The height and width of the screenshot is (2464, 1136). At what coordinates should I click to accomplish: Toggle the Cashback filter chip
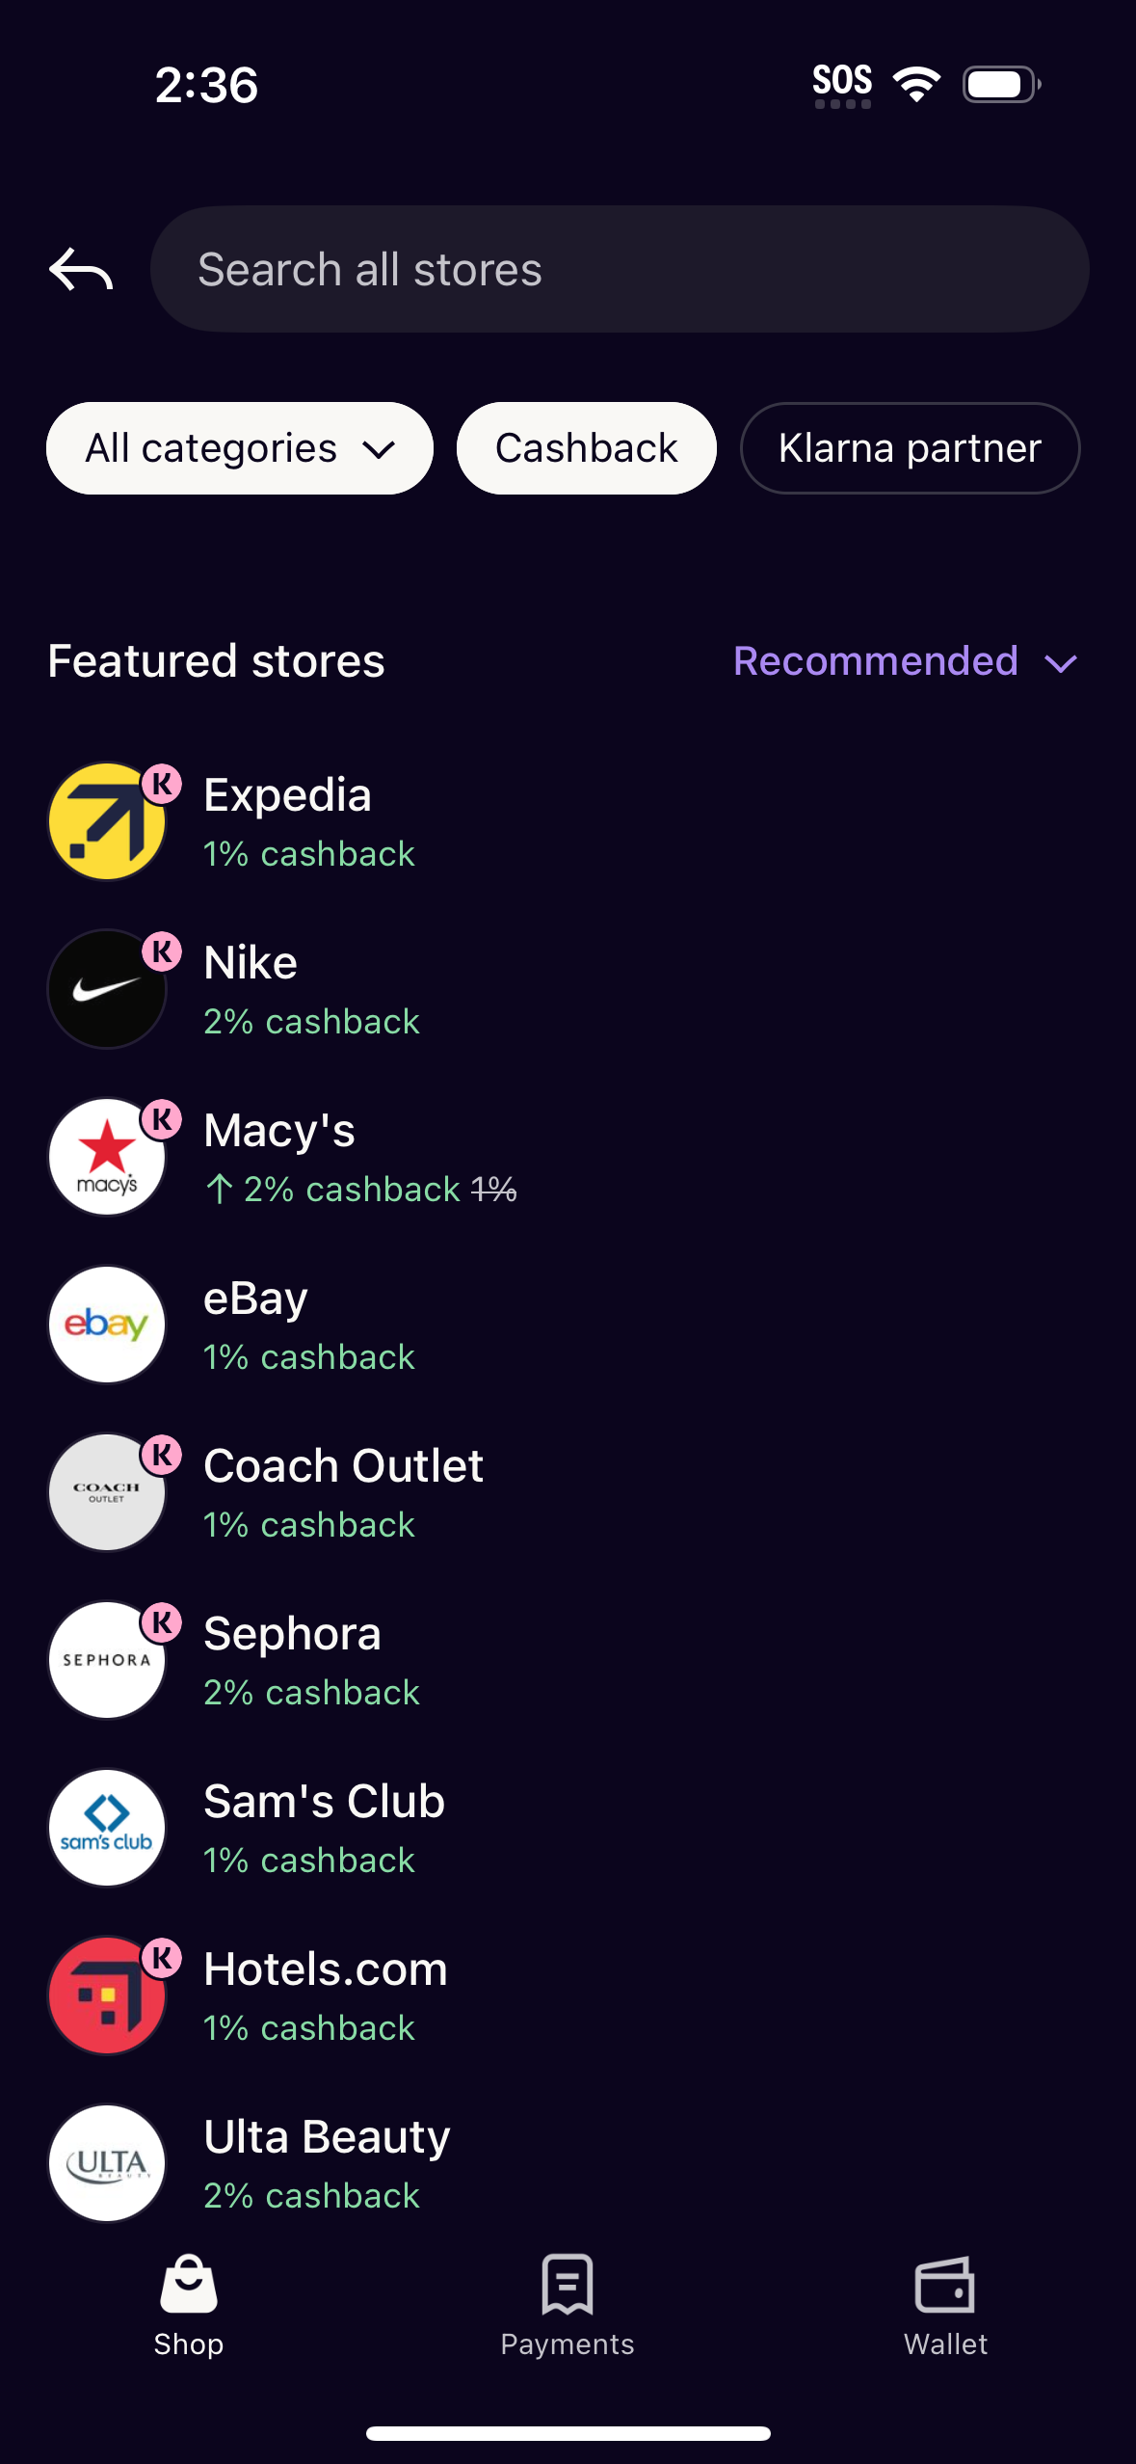point(586,448)
